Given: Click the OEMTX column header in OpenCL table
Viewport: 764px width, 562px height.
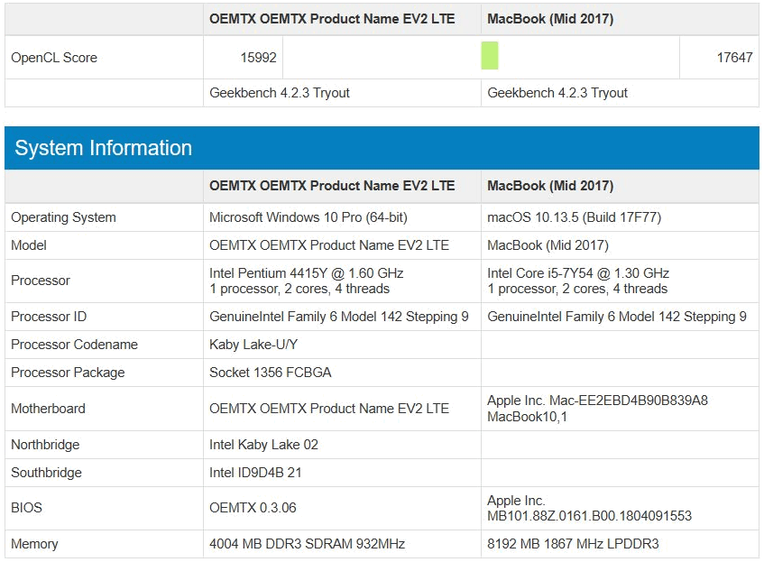Looking at the screenshot, I should pyautogui.click(x=332, y=19).
